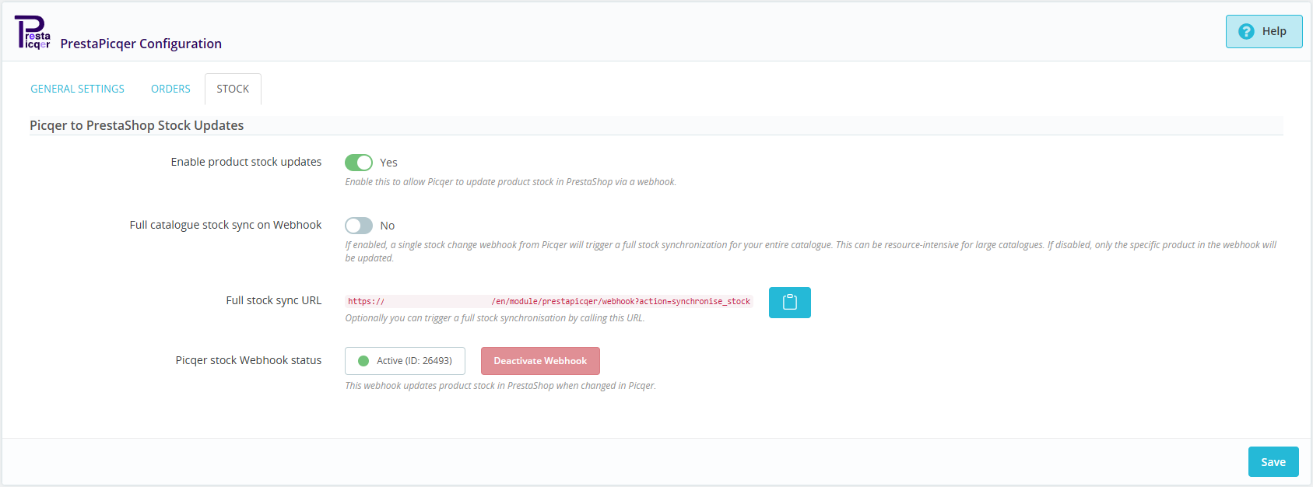Click the PrestaPicqer logo icon

pos(33,33)
